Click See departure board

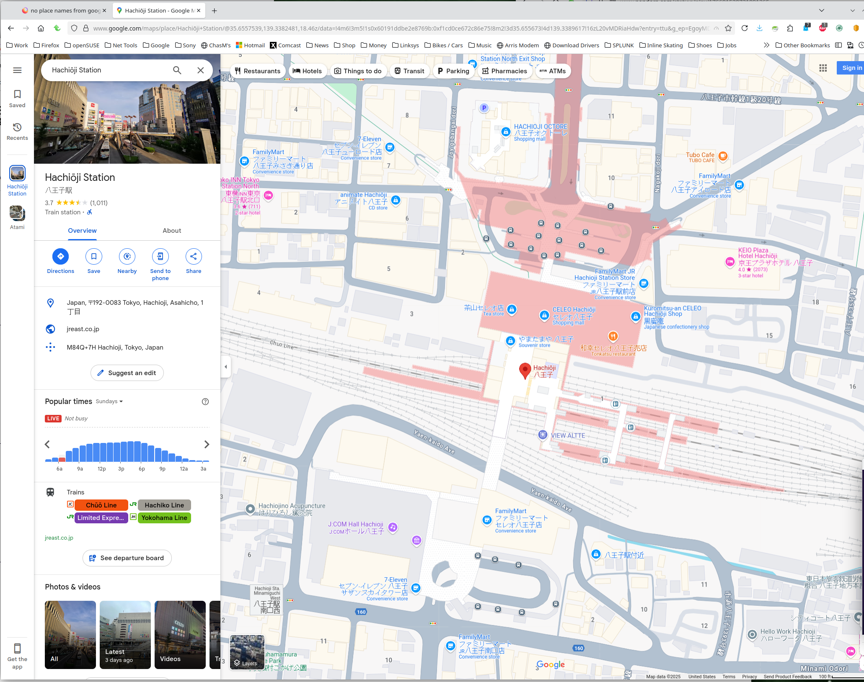click(x=127, y=558)
